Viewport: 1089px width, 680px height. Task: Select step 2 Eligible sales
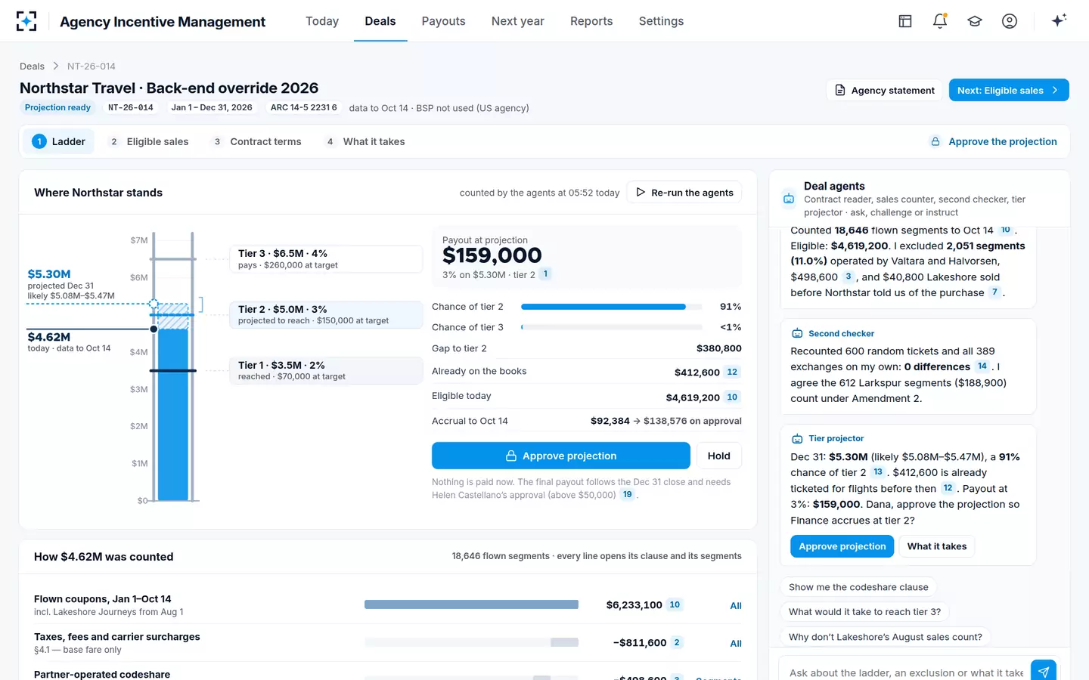tap(149, 141)
